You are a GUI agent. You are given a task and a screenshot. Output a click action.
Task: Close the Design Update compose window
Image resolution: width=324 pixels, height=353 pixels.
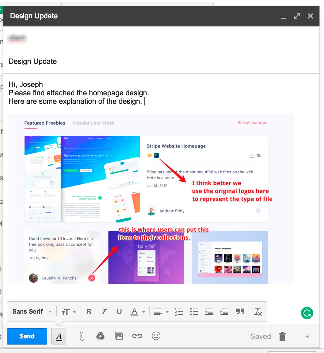pyautogui.click(x=310, y=16)
